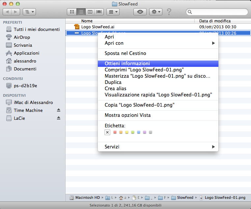Switch to column view
The image size is (251, 209).
pyautogui.click(x=90, y=12)
